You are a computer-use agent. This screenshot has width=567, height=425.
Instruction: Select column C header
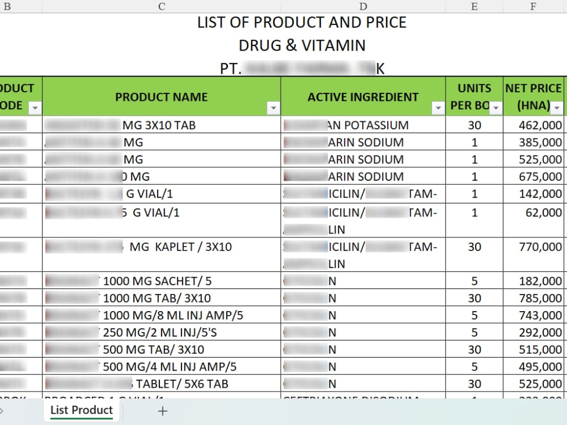(x=162, y=6)
